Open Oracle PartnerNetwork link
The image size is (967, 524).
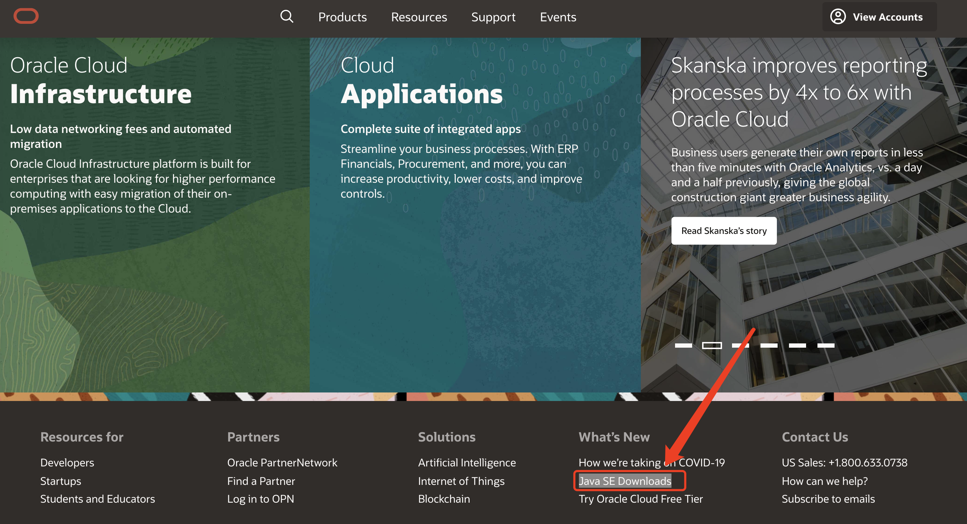pyautogui.click(x=282, y=462)
